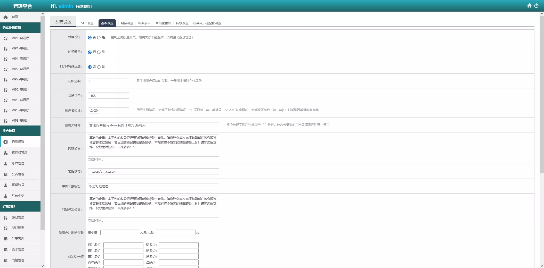Open the SEO设置 tab
Viewport: 544px width, 268px height.
pos(87,23)
